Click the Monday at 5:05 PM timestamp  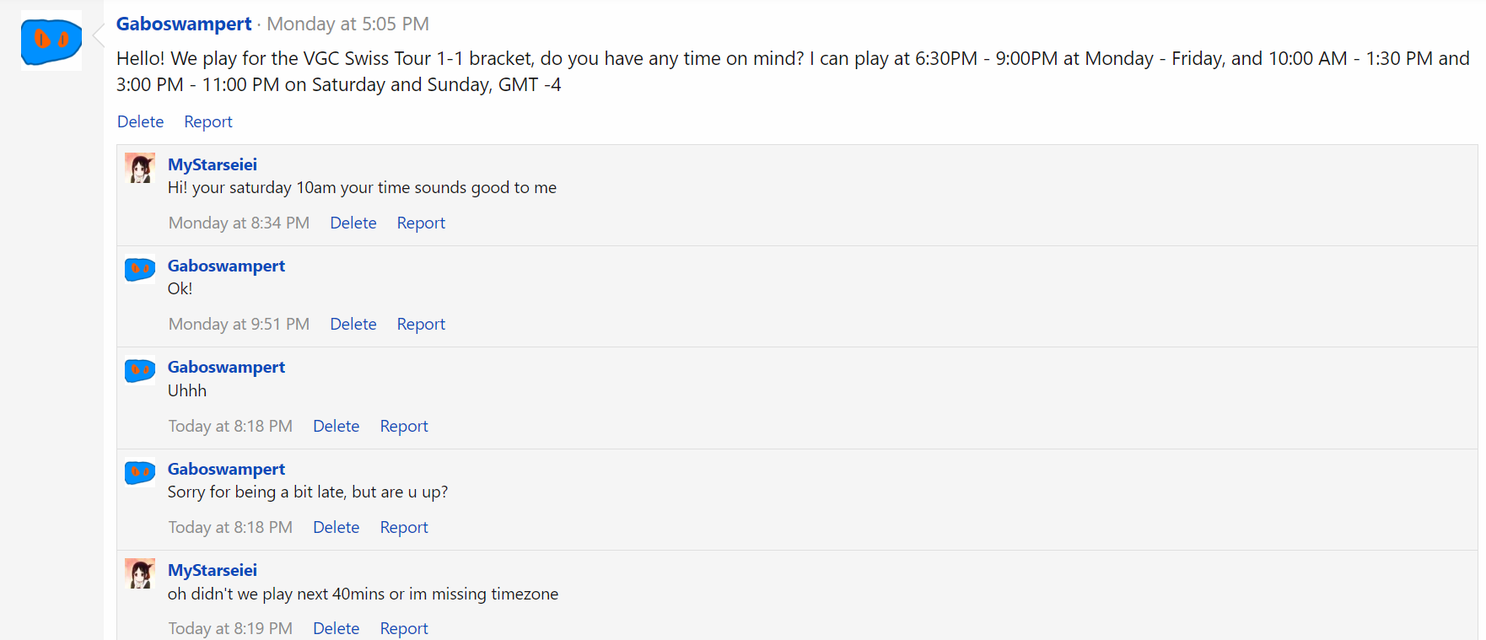coord(348,24)
